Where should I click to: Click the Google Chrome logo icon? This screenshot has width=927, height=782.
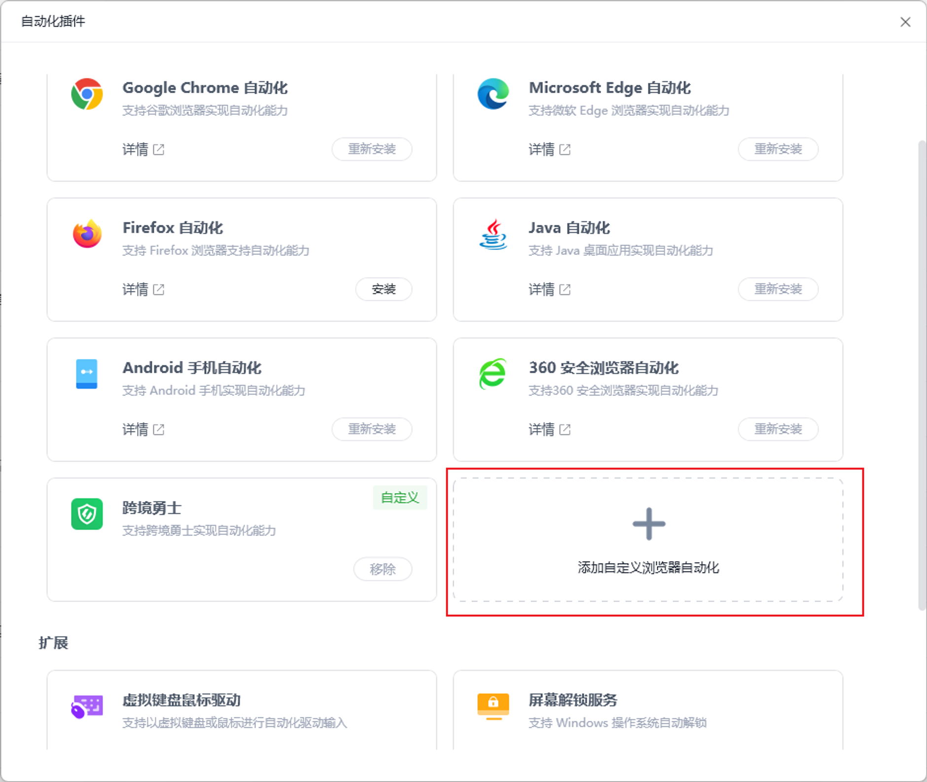click(87, 94)
